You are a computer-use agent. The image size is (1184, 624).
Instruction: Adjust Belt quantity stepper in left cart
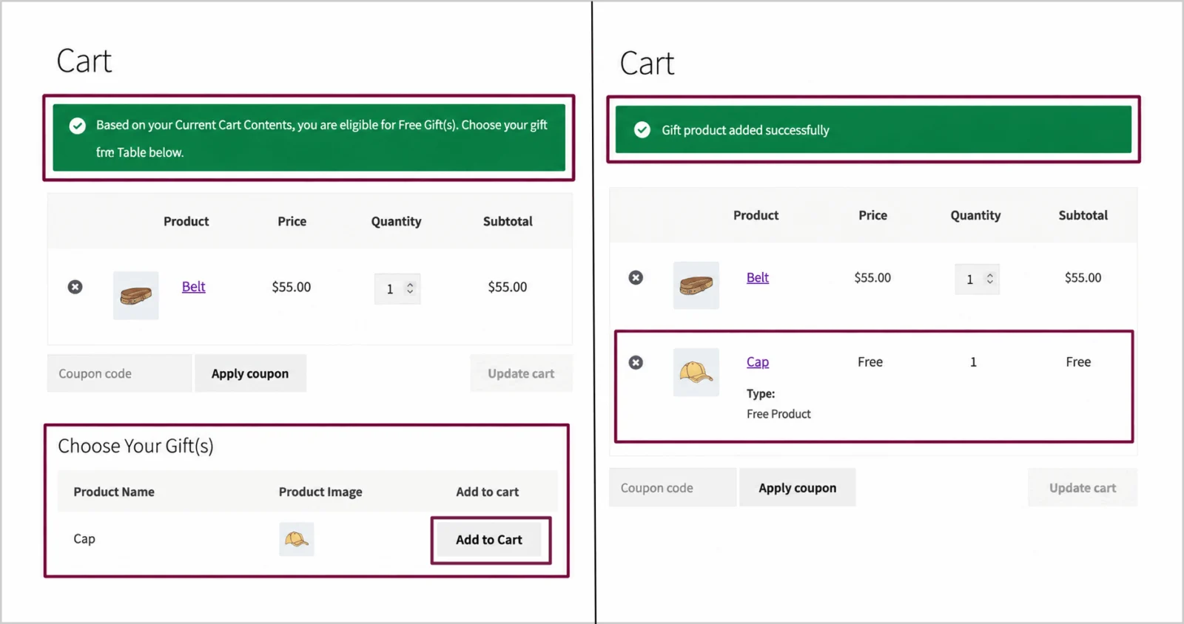pyautogui.click(x=410, y=288)
